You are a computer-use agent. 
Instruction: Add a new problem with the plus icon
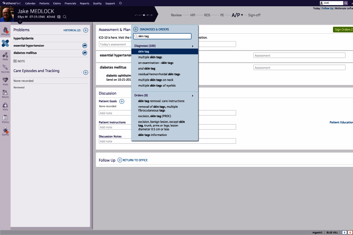pos(86,30)
